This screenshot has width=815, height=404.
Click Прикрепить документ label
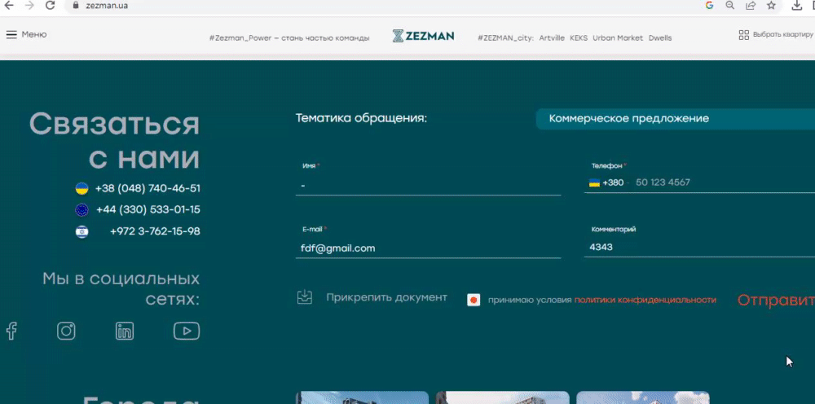point(386,297)
